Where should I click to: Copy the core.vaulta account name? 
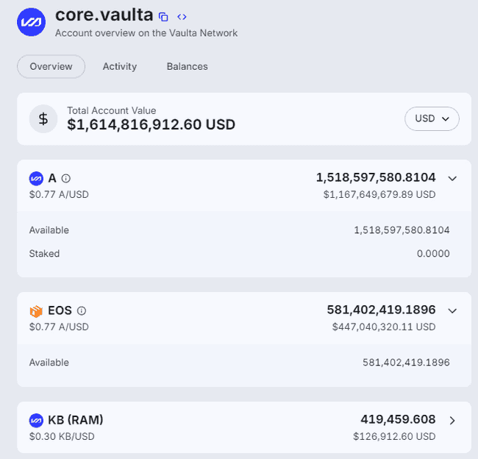(163, 16)
